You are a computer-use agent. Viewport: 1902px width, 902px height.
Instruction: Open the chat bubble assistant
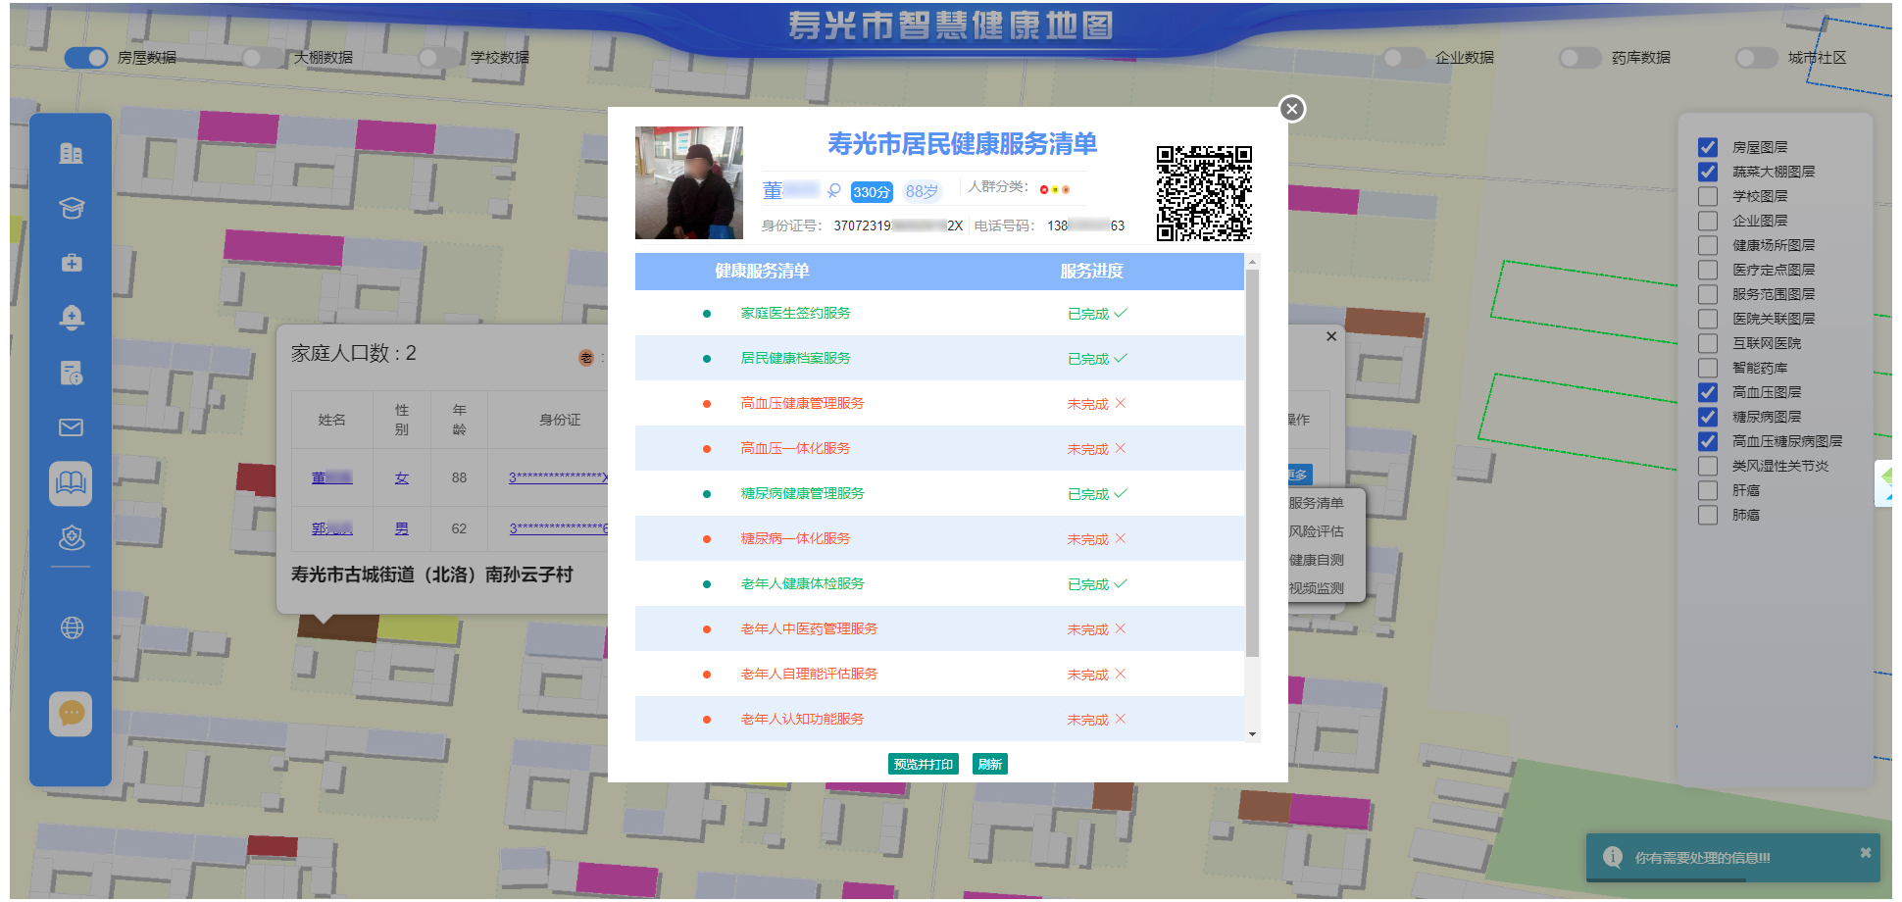point(71,714)
